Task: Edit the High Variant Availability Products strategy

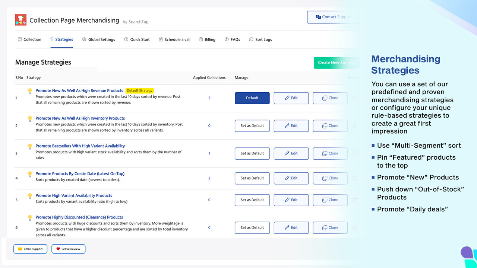Action: click(x=291, y=200)
